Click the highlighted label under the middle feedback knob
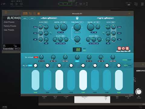The height and width of the screenshot is (109, 145). tap(77, 61)
